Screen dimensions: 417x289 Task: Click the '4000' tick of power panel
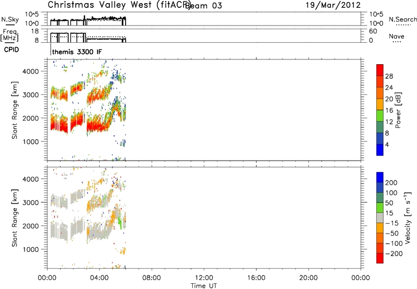[31, 71]
